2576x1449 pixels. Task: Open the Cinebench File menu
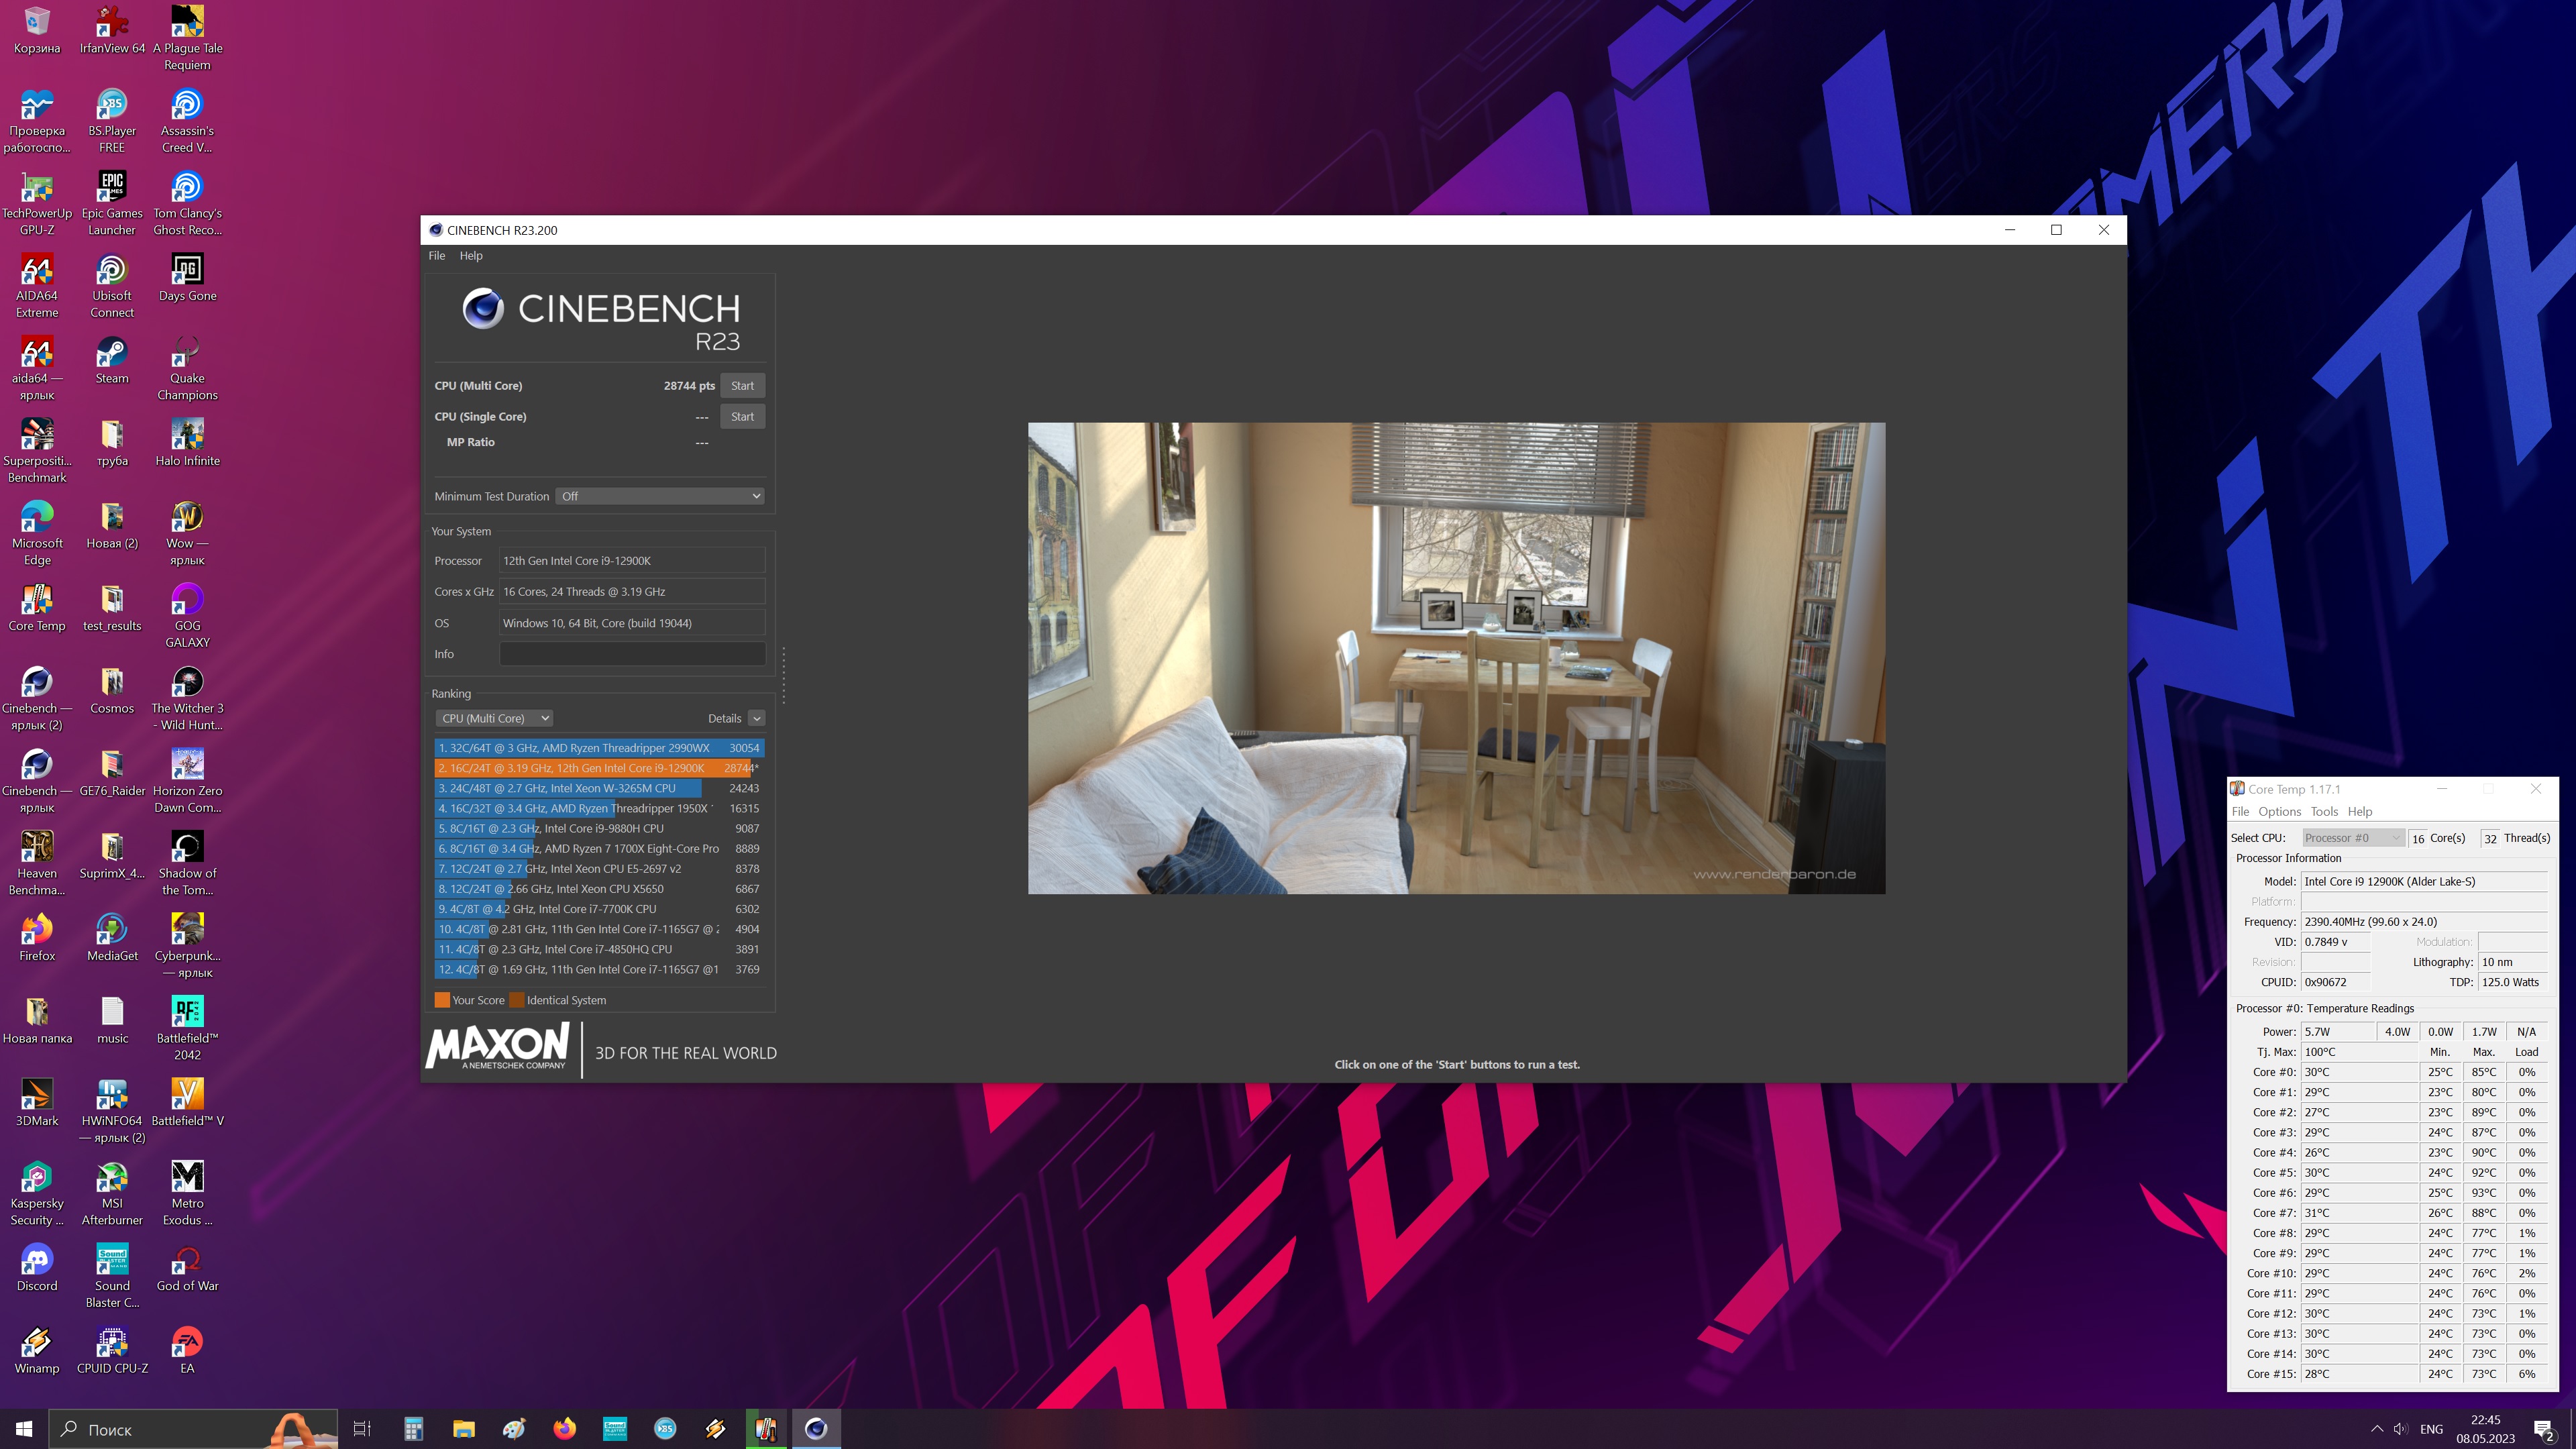(437, 256)
